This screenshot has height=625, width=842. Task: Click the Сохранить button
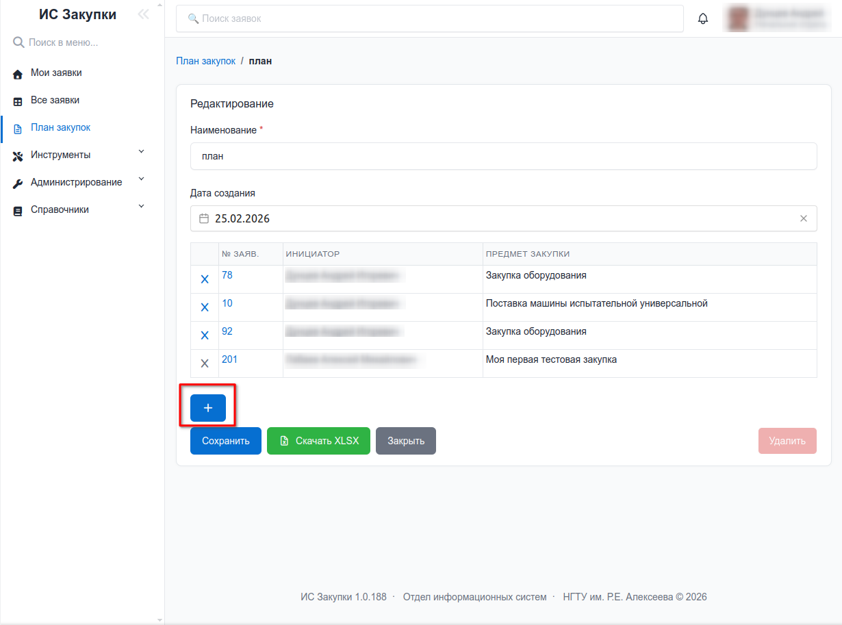pos(226,441)
